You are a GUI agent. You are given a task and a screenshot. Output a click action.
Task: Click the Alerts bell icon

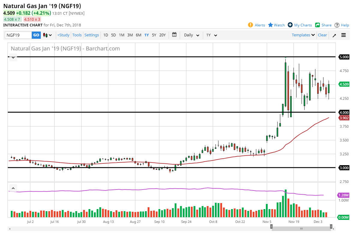(251, 25)
